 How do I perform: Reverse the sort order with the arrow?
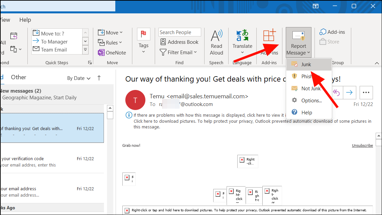[99, 78]
